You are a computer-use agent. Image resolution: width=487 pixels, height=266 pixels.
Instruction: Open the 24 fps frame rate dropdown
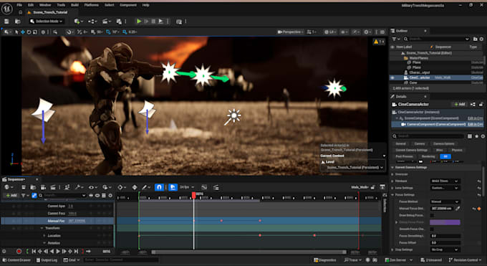point(187,187)
